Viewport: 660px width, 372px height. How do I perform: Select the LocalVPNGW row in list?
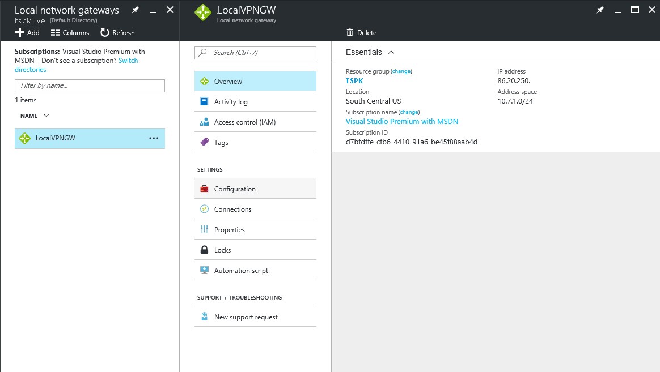pyautogui.click(x=90, y=138)
